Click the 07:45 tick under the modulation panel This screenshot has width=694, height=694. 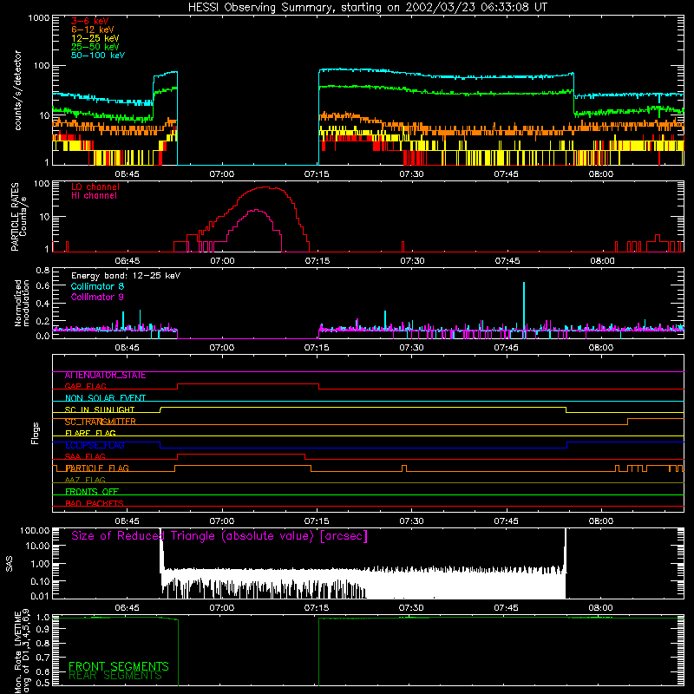[507, 348]
